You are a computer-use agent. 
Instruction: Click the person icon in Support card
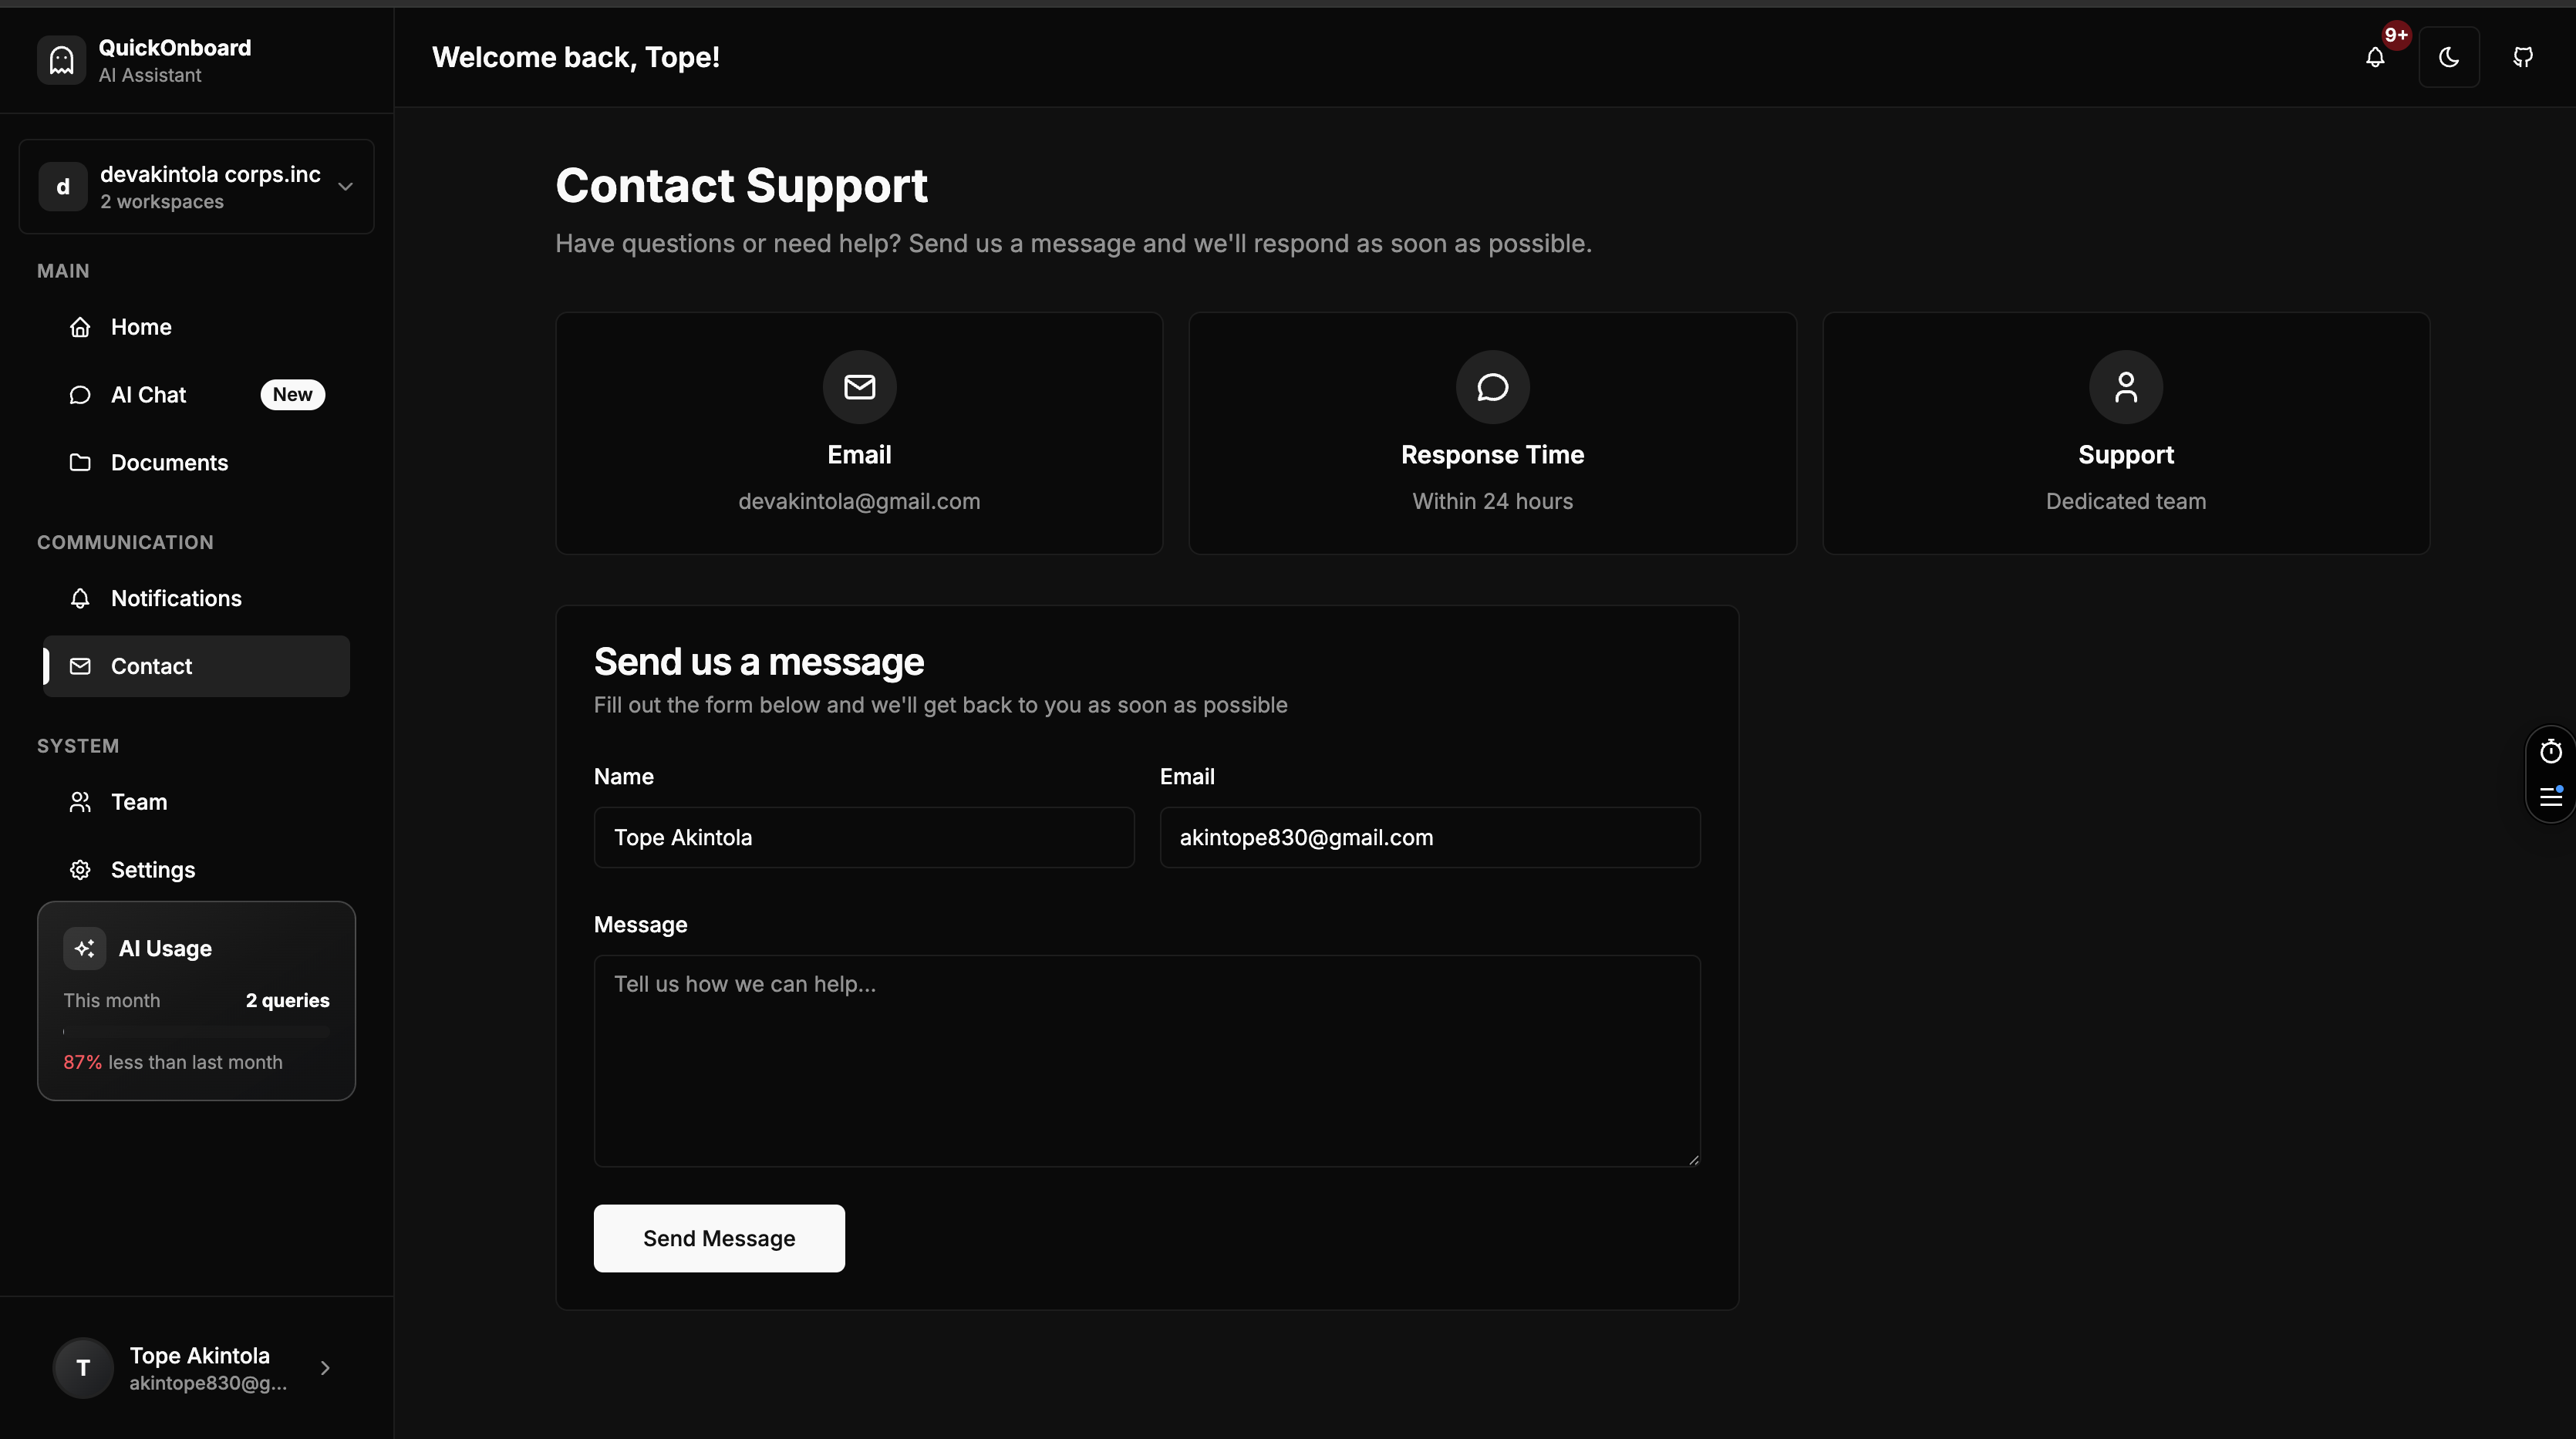pos(2125,387)
